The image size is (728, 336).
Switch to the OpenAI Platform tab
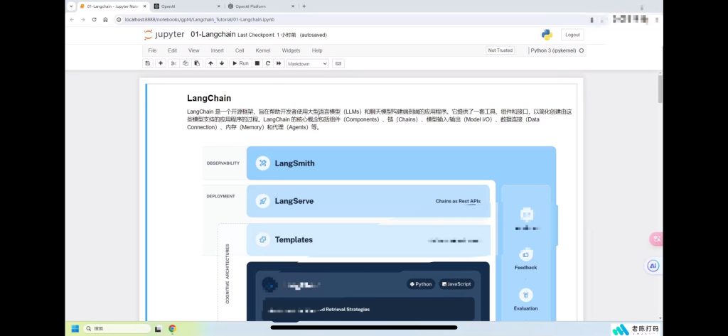[x=260, y=6]
